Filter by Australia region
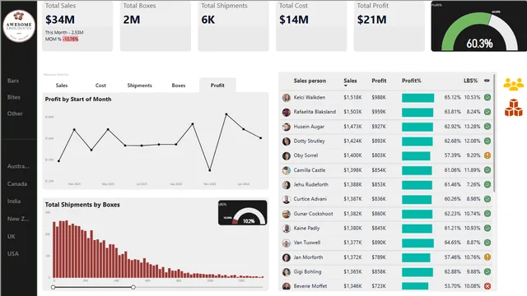This screenshot has height=296, width=527. tap(18, 166)
